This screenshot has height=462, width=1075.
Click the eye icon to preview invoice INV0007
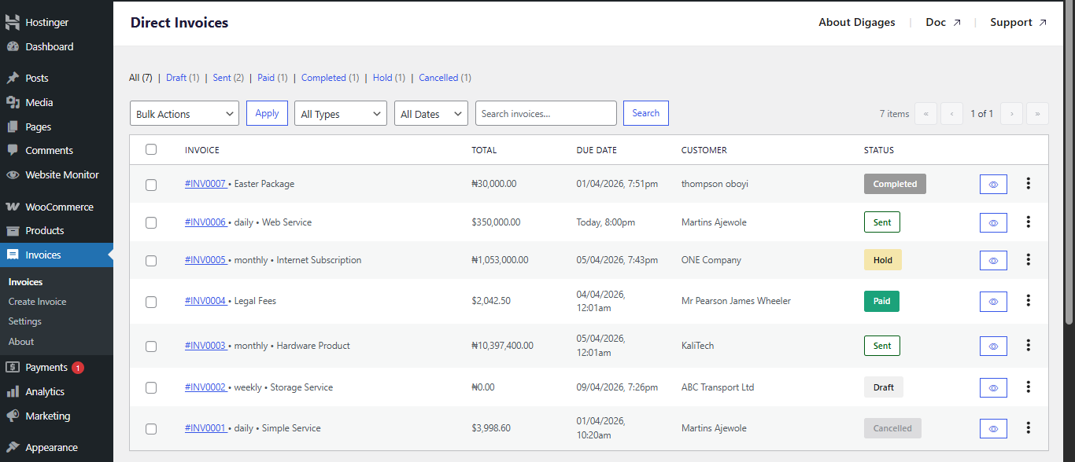coord(992,183)
